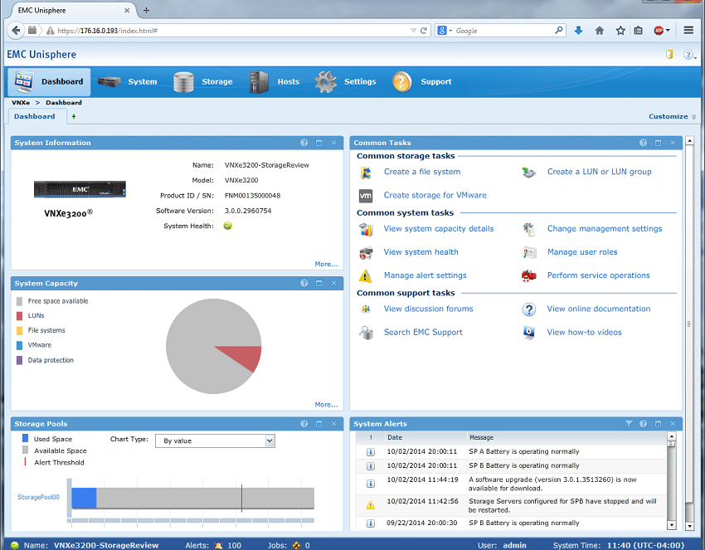Click the browser back button
Image resolution: width=705 pixels, height=550 pixels.
pyautogui.click(x=17, y=31)
